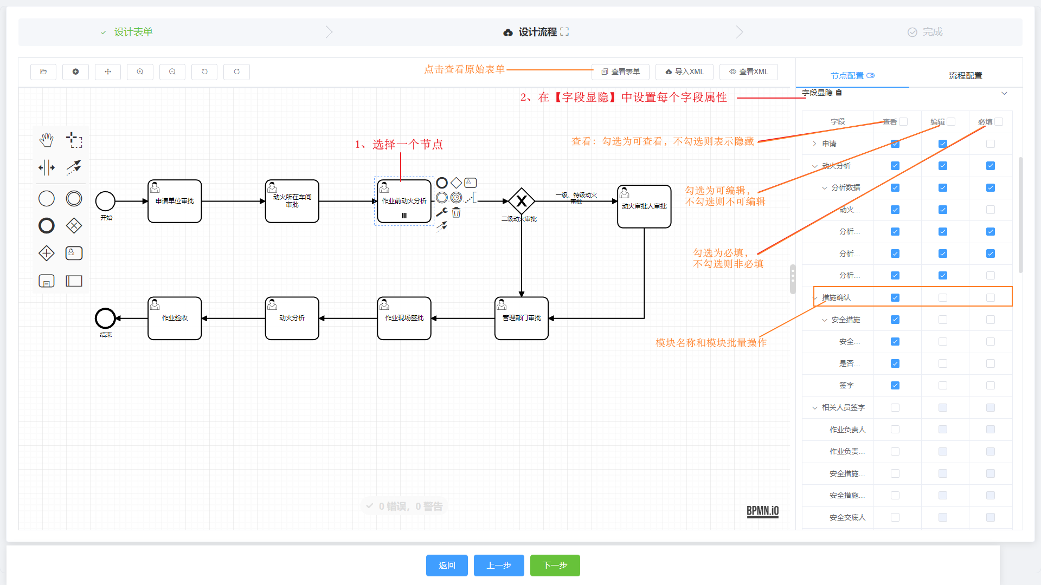
Task: Select the 设计流程 step
Action: [537, 32]
